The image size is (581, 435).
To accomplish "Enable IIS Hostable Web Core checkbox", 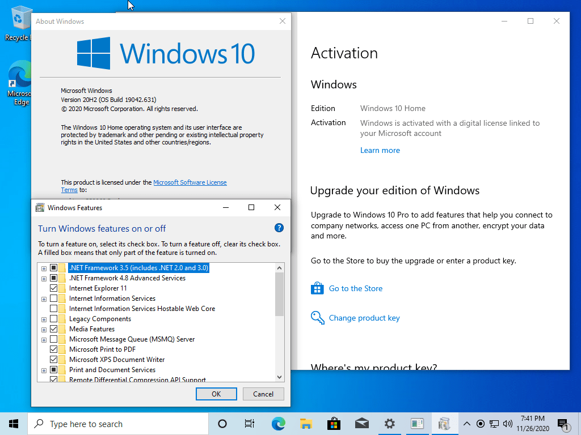I will 54,309.
